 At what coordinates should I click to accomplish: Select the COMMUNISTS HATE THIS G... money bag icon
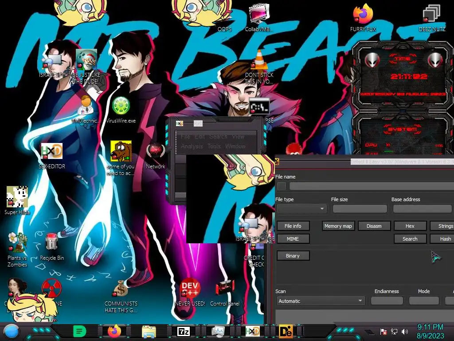tap(121, 296)
